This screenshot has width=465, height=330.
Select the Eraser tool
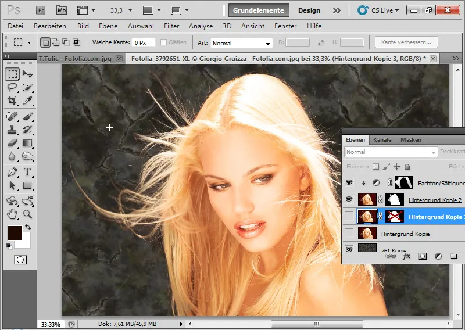click(12, 143)
